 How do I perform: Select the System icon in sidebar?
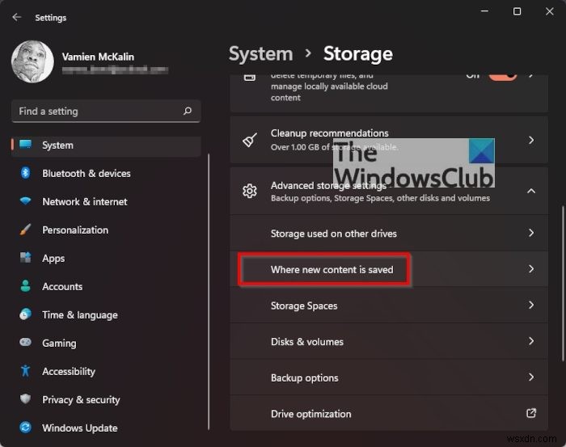click(25, 145)
